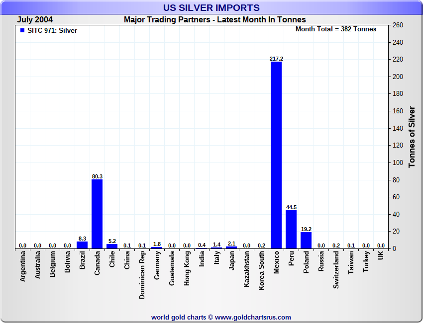Click the Japan bar labeled 2.1

click(231, 247)
